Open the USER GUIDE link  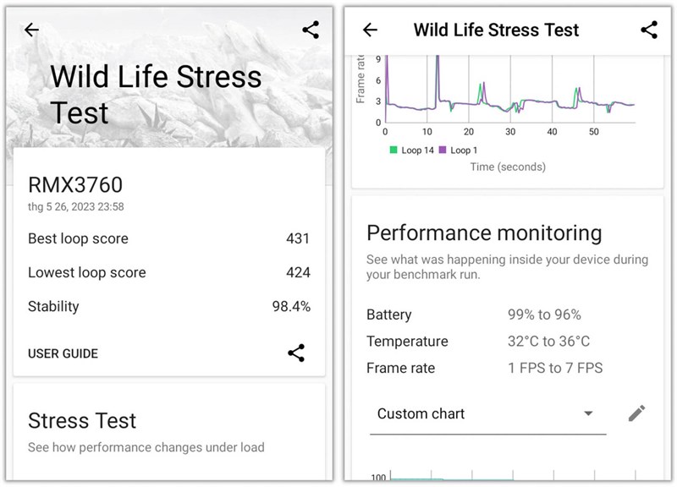click(63, 353)
